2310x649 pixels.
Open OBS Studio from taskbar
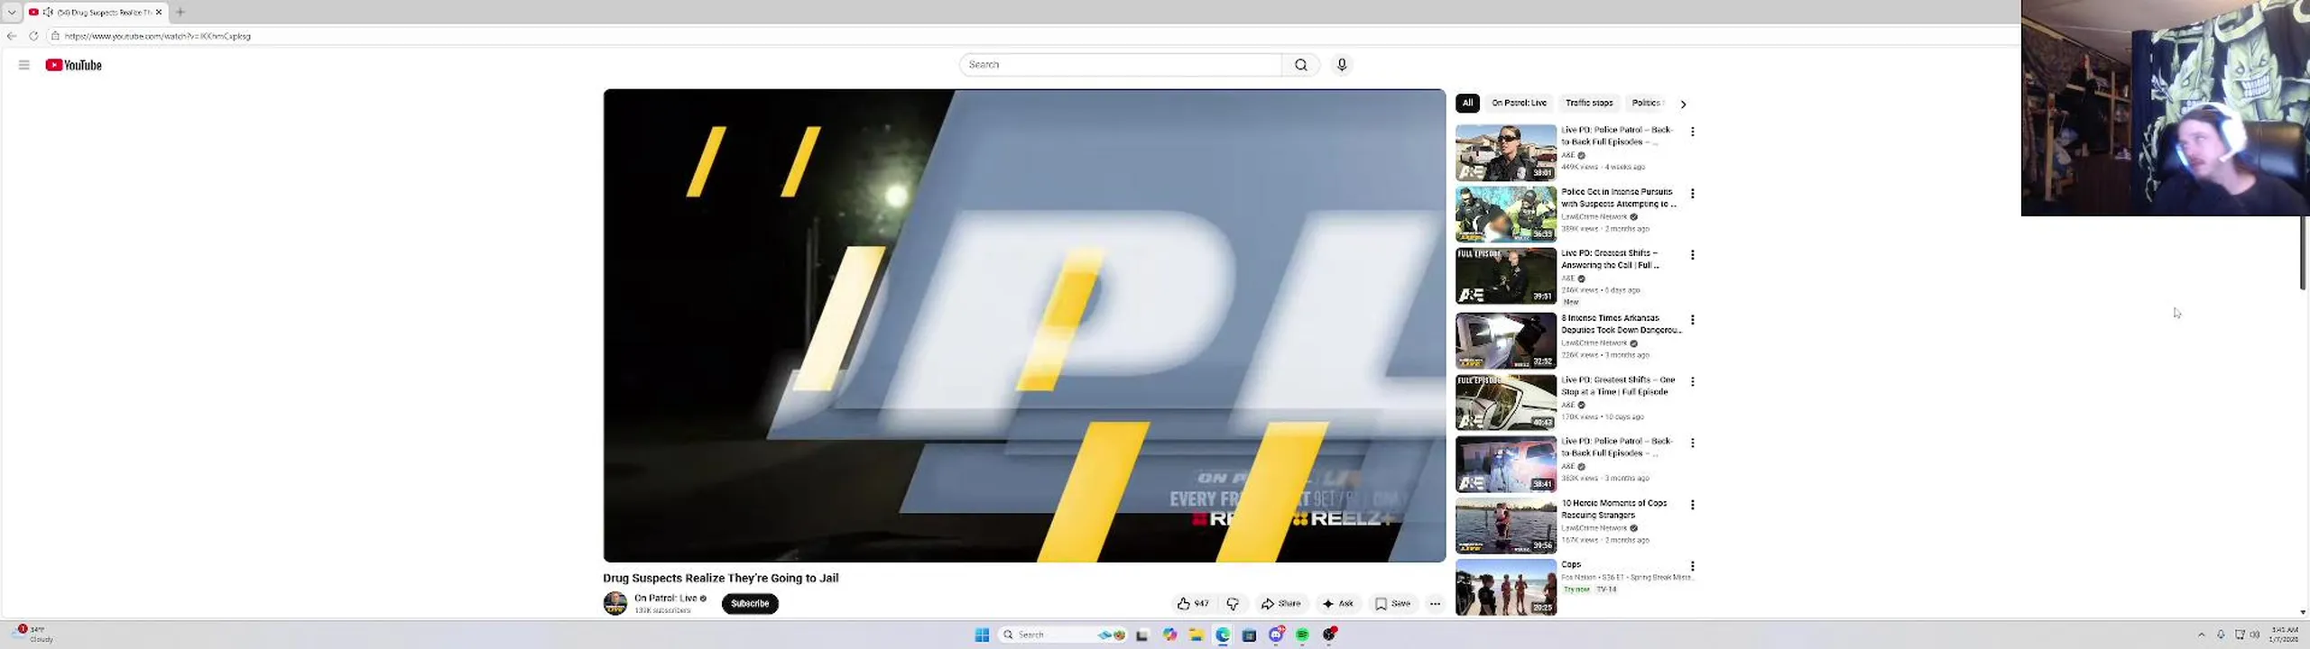[1329, 635]
